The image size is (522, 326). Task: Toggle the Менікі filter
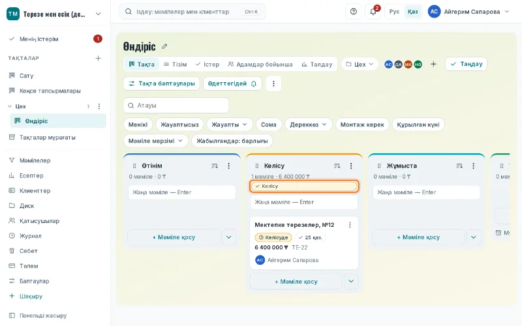pos(138,125)
